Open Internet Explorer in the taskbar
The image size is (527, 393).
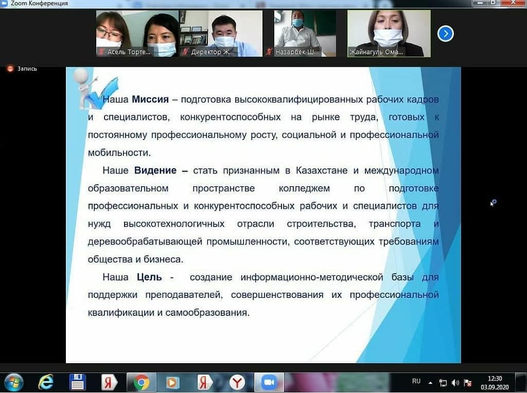[x=46, y=382]
